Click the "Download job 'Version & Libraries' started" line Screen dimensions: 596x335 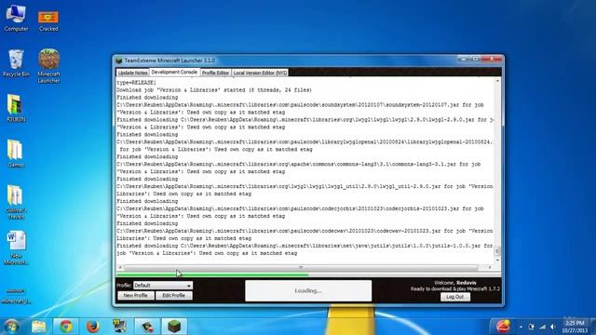(214, 90)
